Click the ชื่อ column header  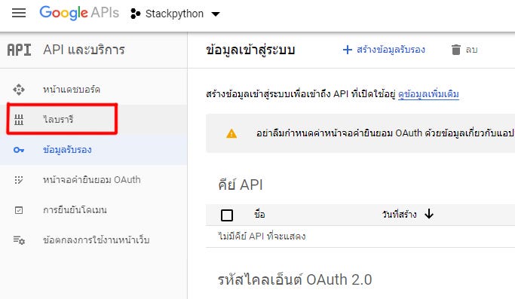(x=259, y=215)
